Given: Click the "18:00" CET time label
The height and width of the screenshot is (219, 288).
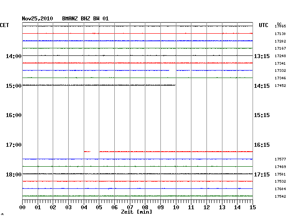Looking at the screenshot, I should point(14,174).
